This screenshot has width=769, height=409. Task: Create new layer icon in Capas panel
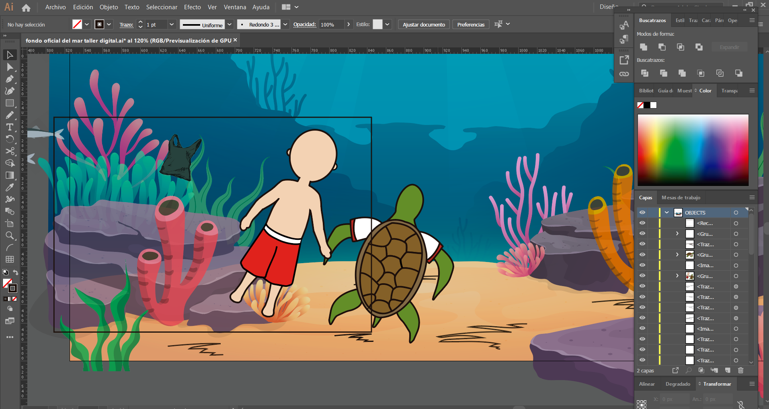point(728,370)
